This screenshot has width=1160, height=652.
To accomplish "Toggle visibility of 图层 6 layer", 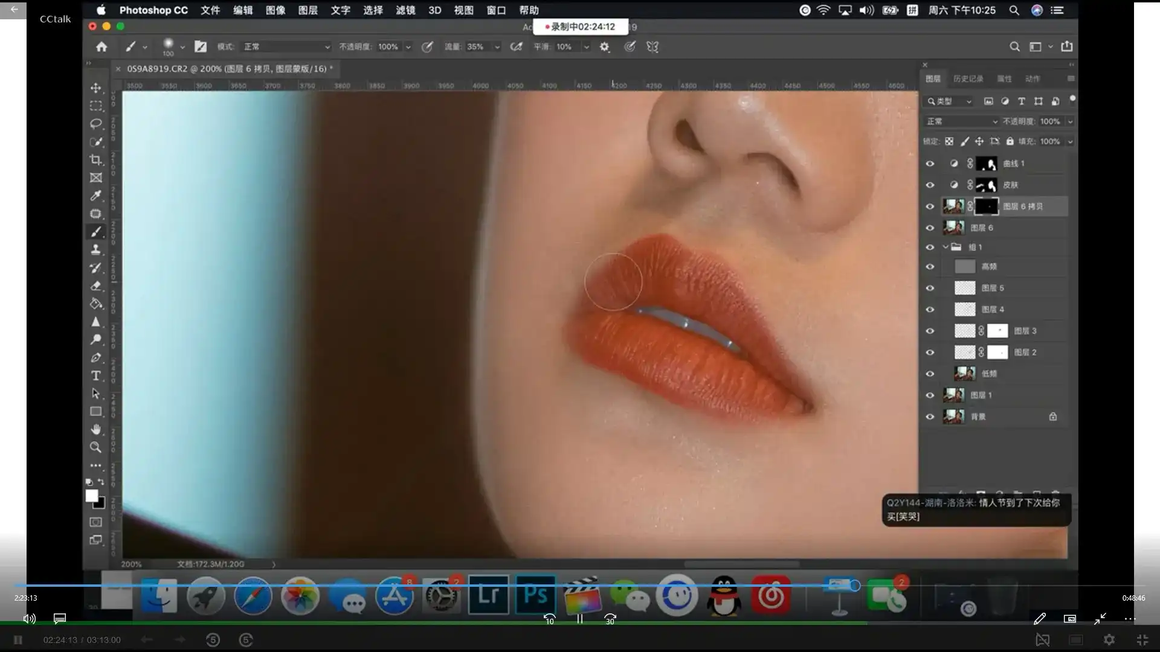I will (x=930, y=228).
